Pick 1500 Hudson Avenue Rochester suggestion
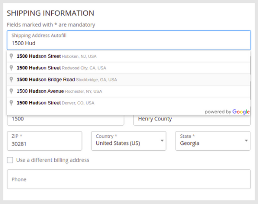The height and width of the screenshot is (204, 258). point(129,91)
